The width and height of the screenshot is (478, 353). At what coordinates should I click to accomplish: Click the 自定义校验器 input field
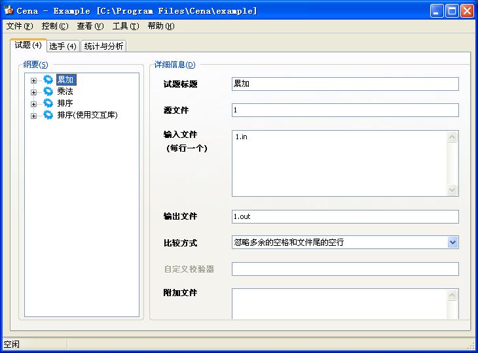coord(345,269)
